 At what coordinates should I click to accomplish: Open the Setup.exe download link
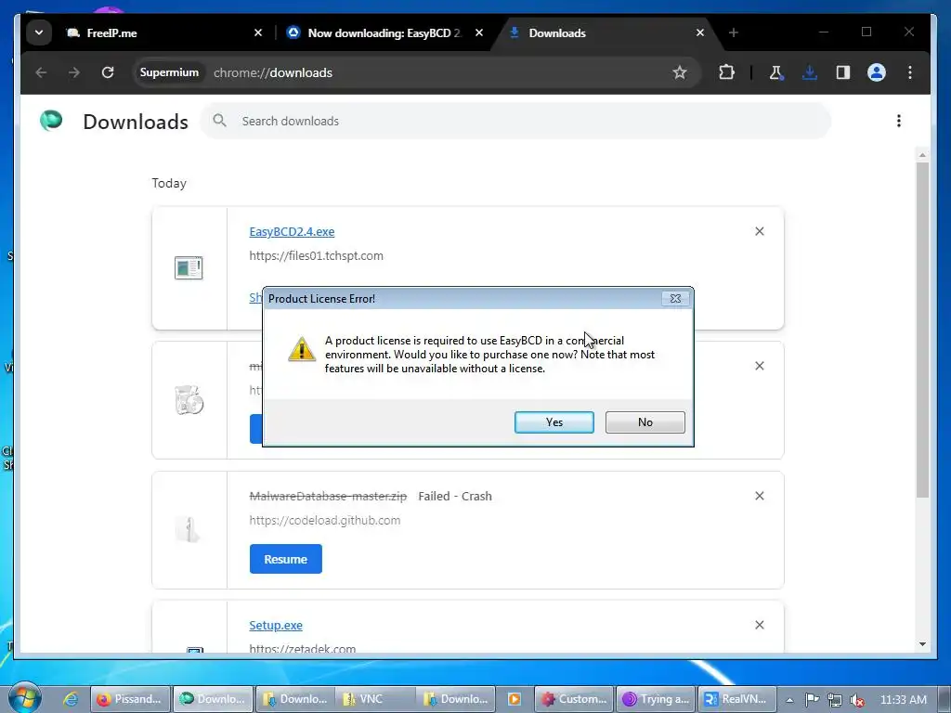(276, 625)
